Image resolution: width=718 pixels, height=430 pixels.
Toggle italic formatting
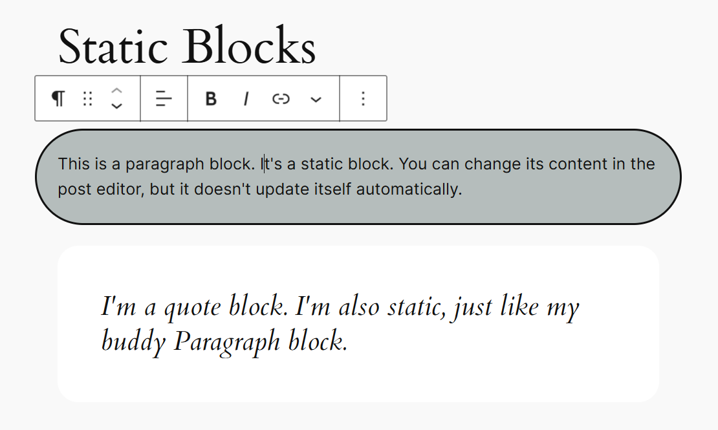(x=246, y=99)
